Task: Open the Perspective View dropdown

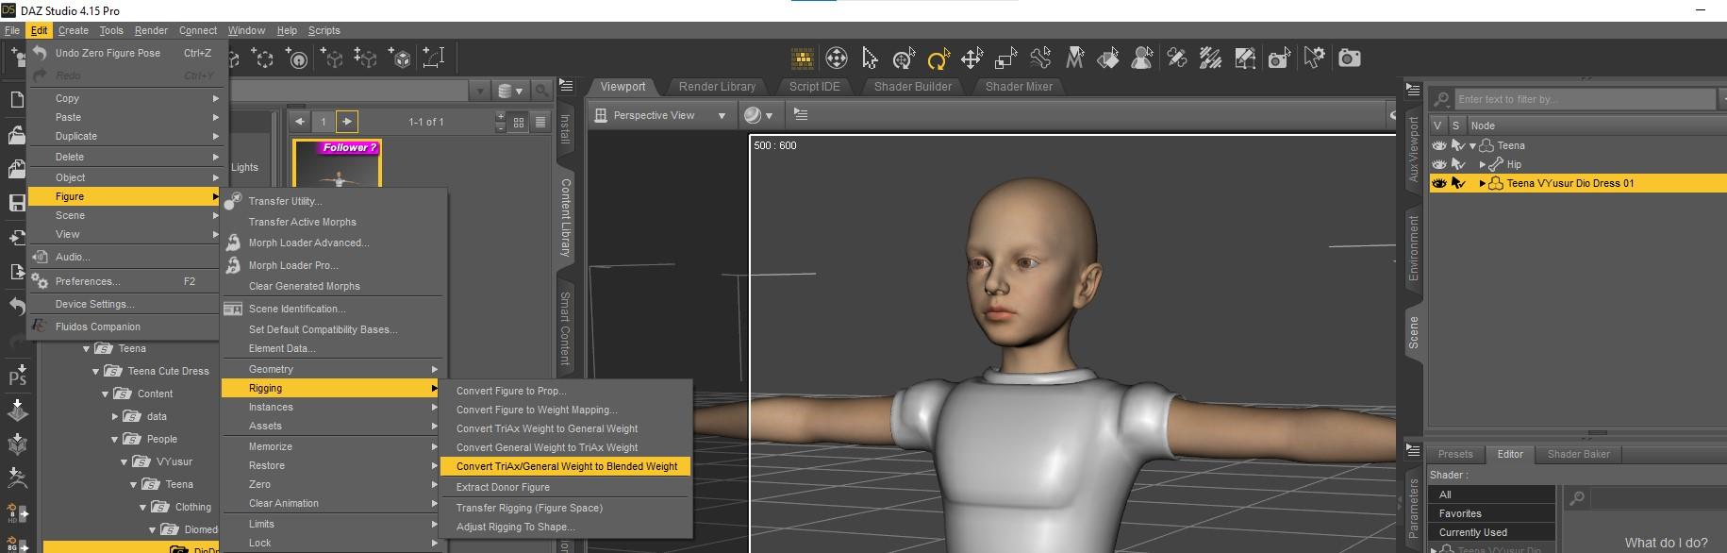Action: coord(722,116)
